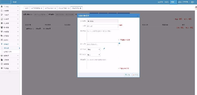Viewport: 197px width, 95px height.
Task: Click the shield icon in the sidebar
Action: tap(2, 32)
